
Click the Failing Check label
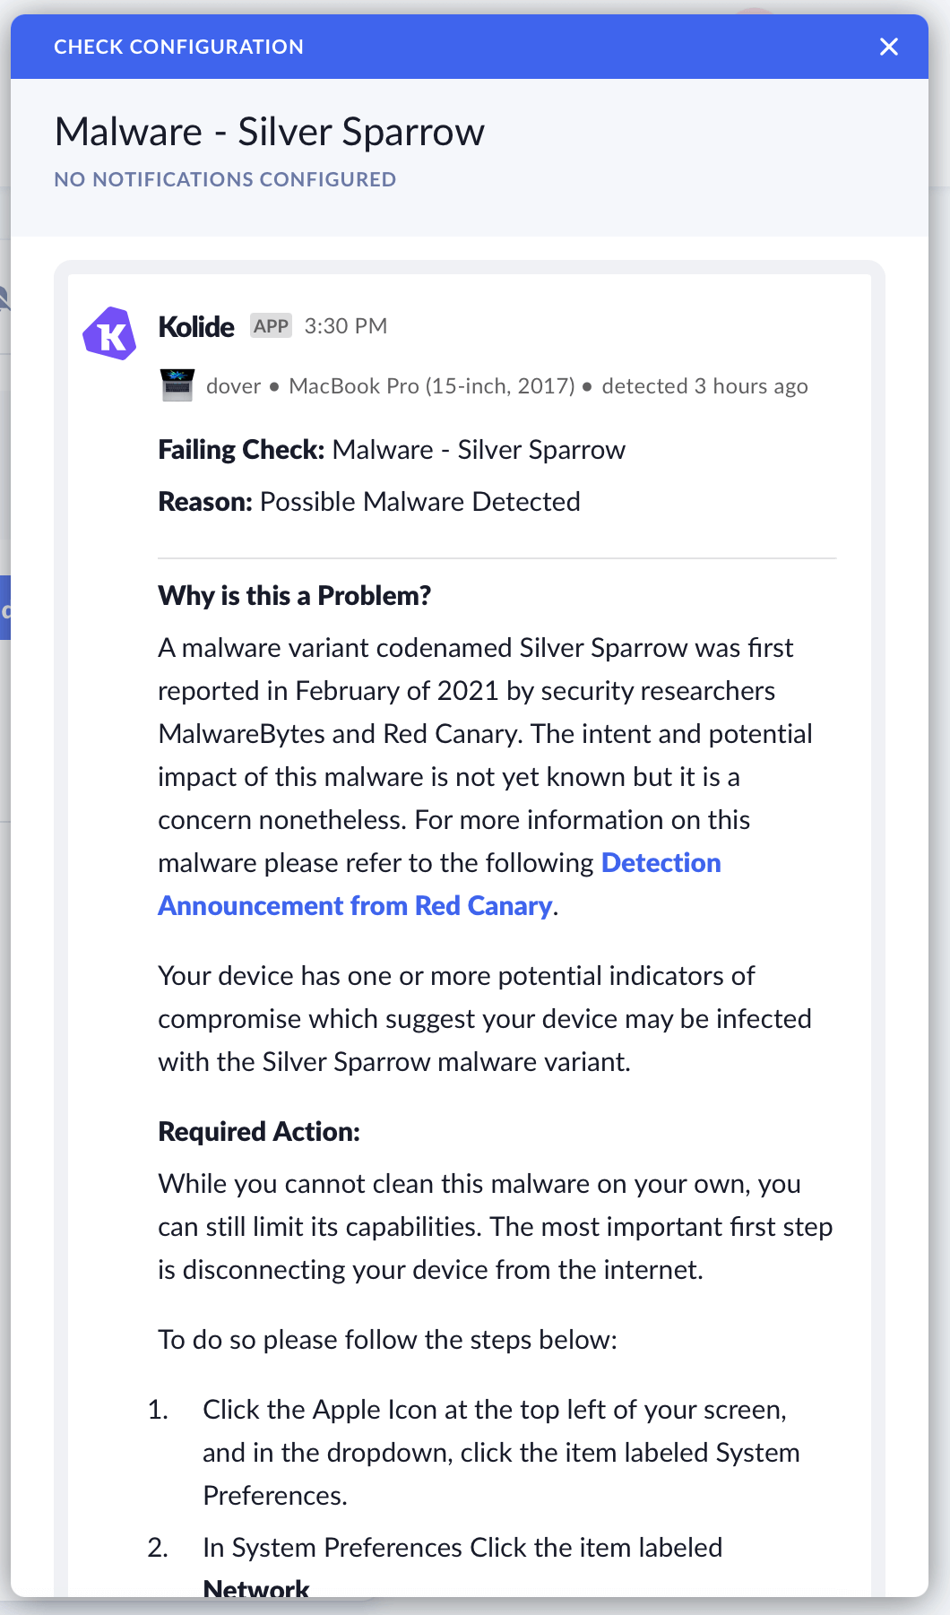(241, 449)
